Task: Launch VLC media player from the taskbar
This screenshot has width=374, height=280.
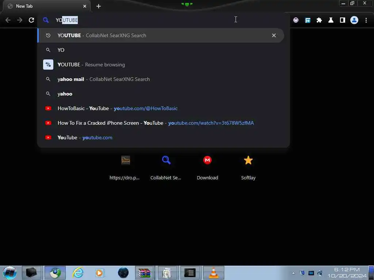Action: click(213, 273)
